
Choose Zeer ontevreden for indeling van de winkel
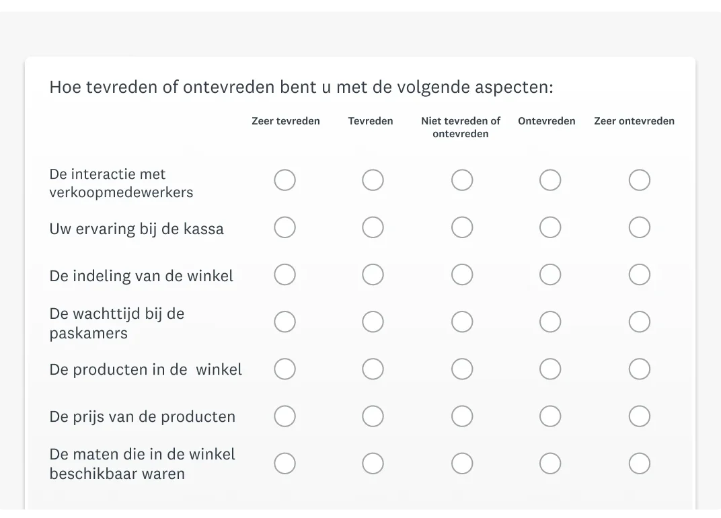639,274
